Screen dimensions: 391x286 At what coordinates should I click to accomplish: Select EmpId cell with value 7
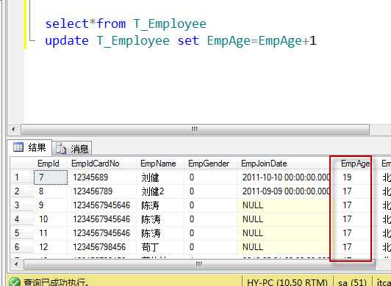tap(51, 177)
